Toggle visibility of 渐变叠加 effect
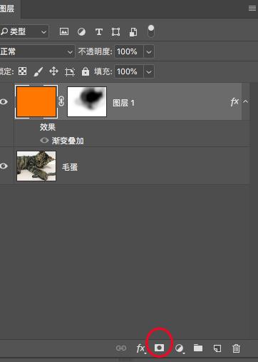 [44, 140]
